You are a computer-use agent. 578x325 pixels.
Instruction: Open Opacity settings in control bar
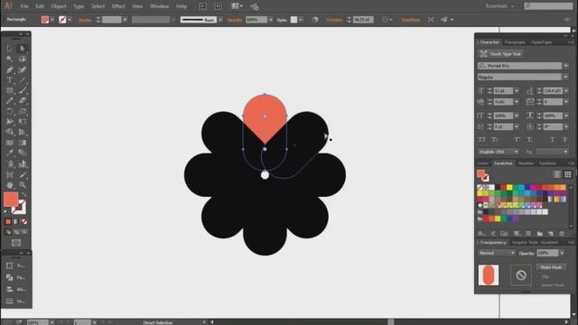(235, 20)
